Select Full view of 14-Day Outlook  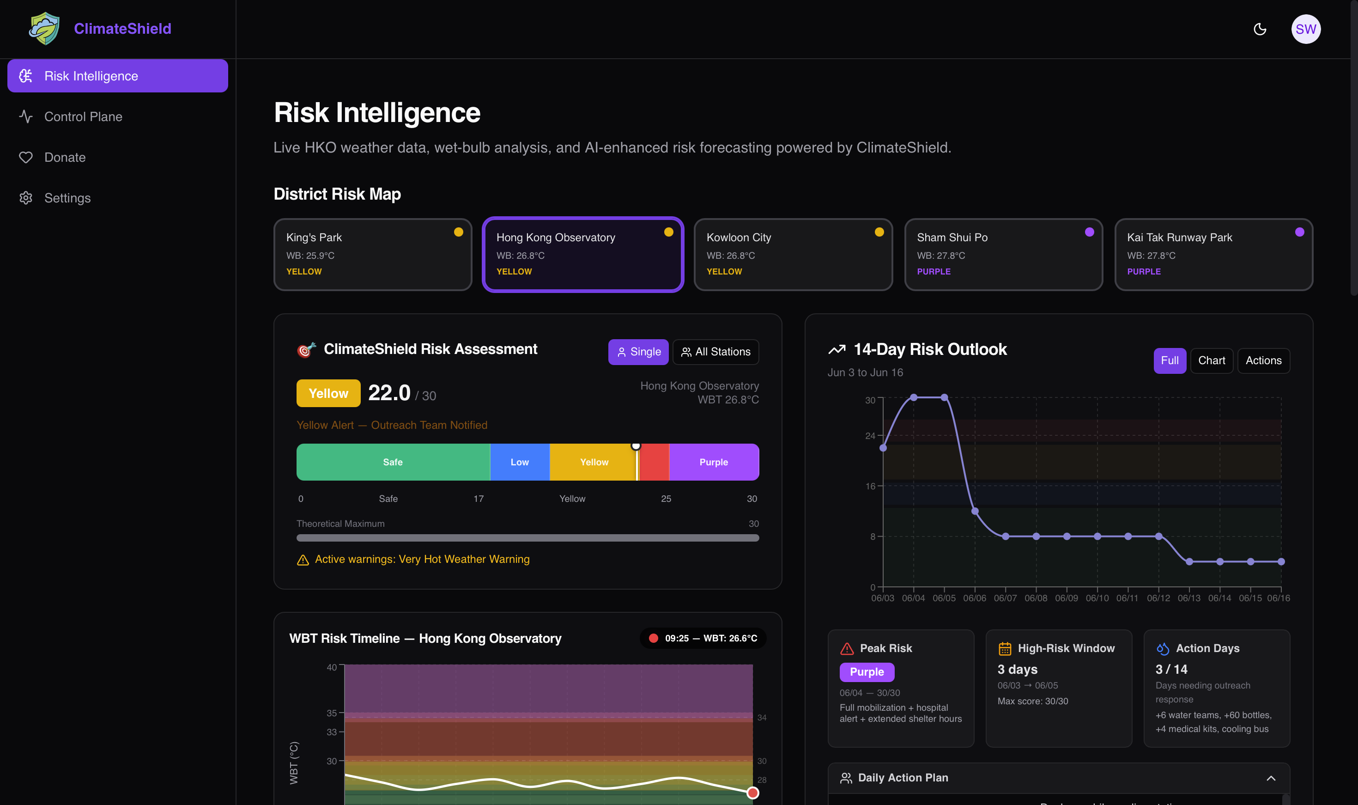pos(1170,361)
